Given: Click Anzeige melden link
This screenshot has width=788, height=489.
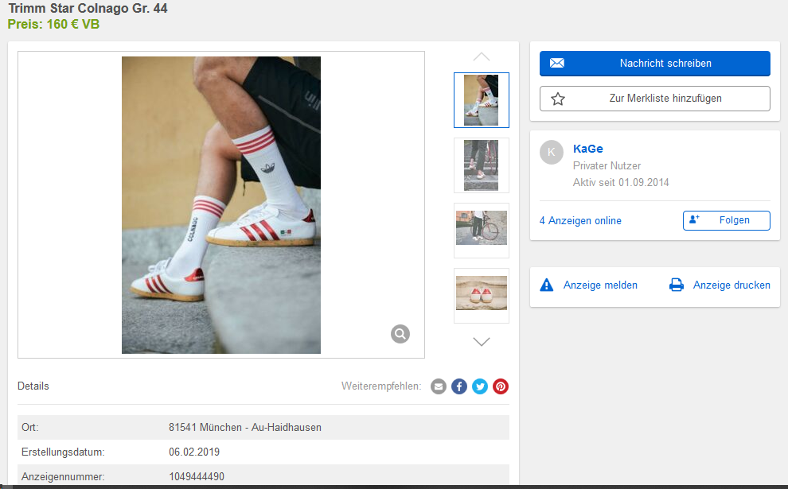Looking at the screenshot, I should (600, 285).
